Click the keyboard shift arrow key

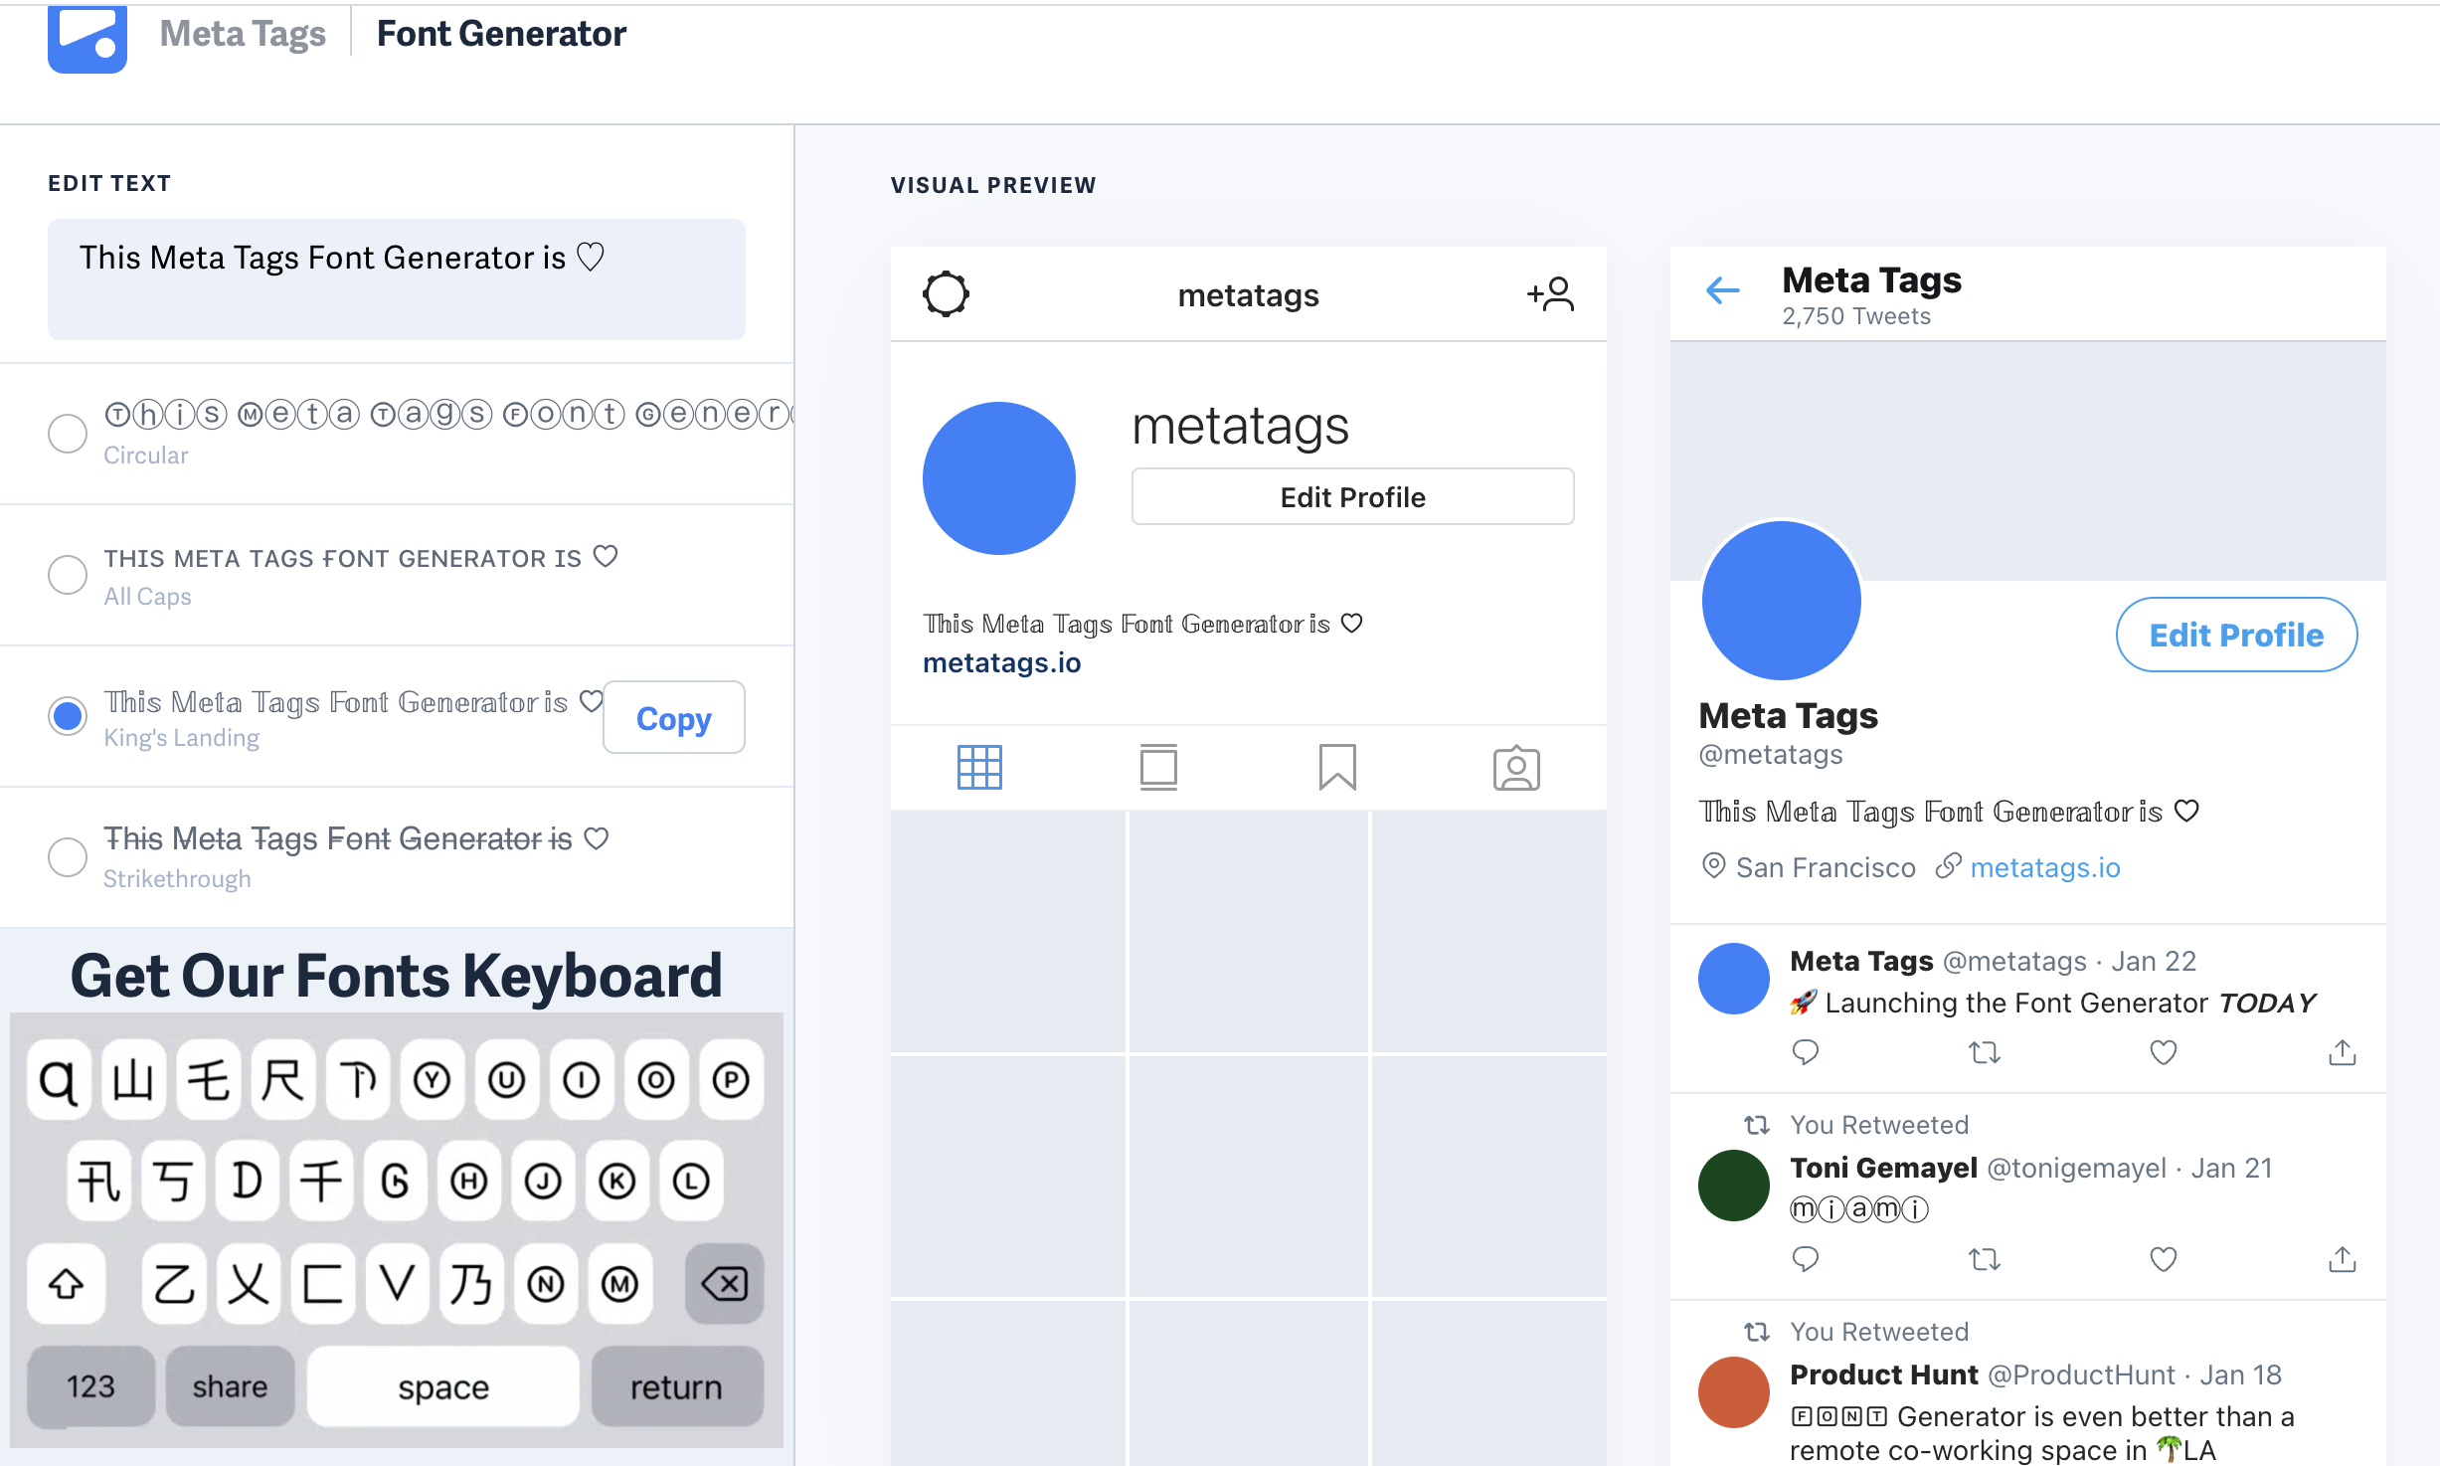tap(67, 1284)
